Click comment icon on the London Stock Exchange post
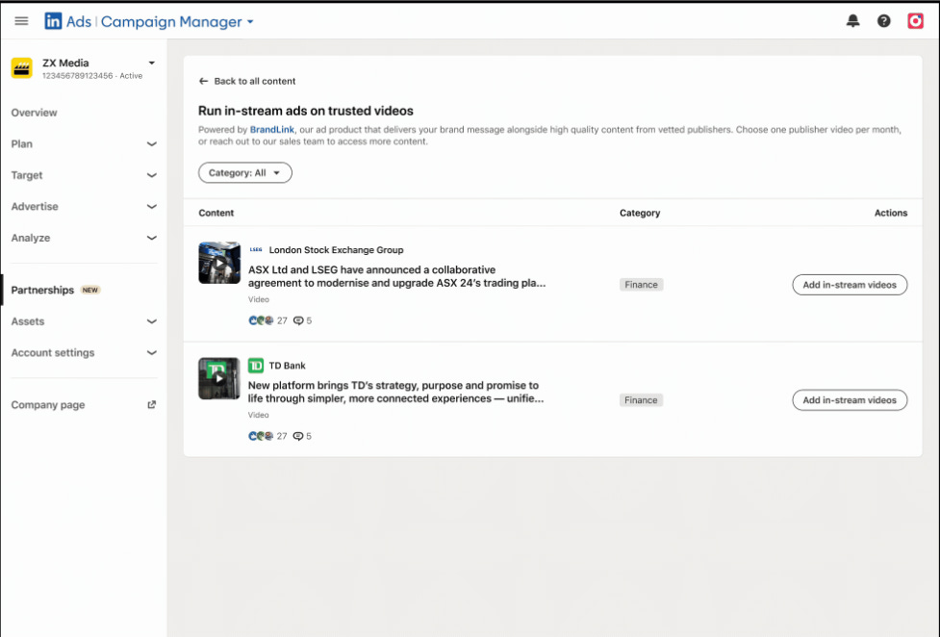Viewport: 940px width, 637px height. 298,320
